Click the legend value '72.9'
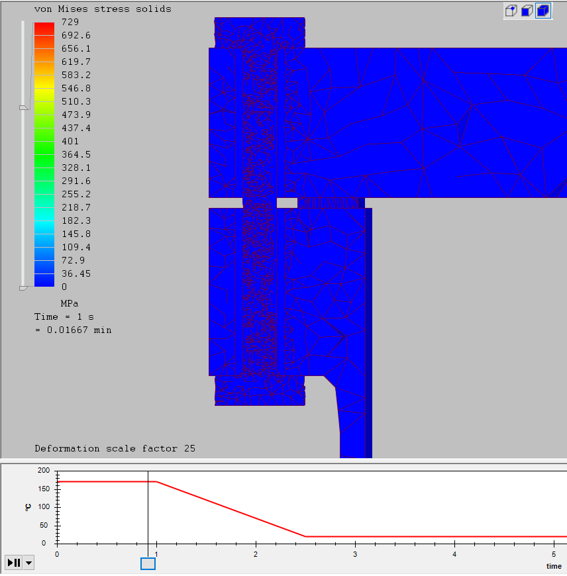 (x=73, y=260)
